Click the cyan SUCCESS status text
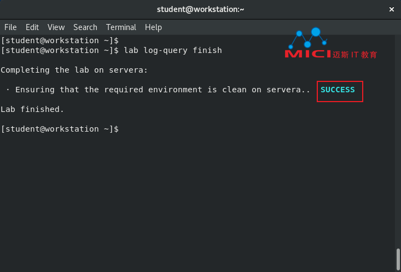Viewport: 401px width, 272px height. point(338,90)
